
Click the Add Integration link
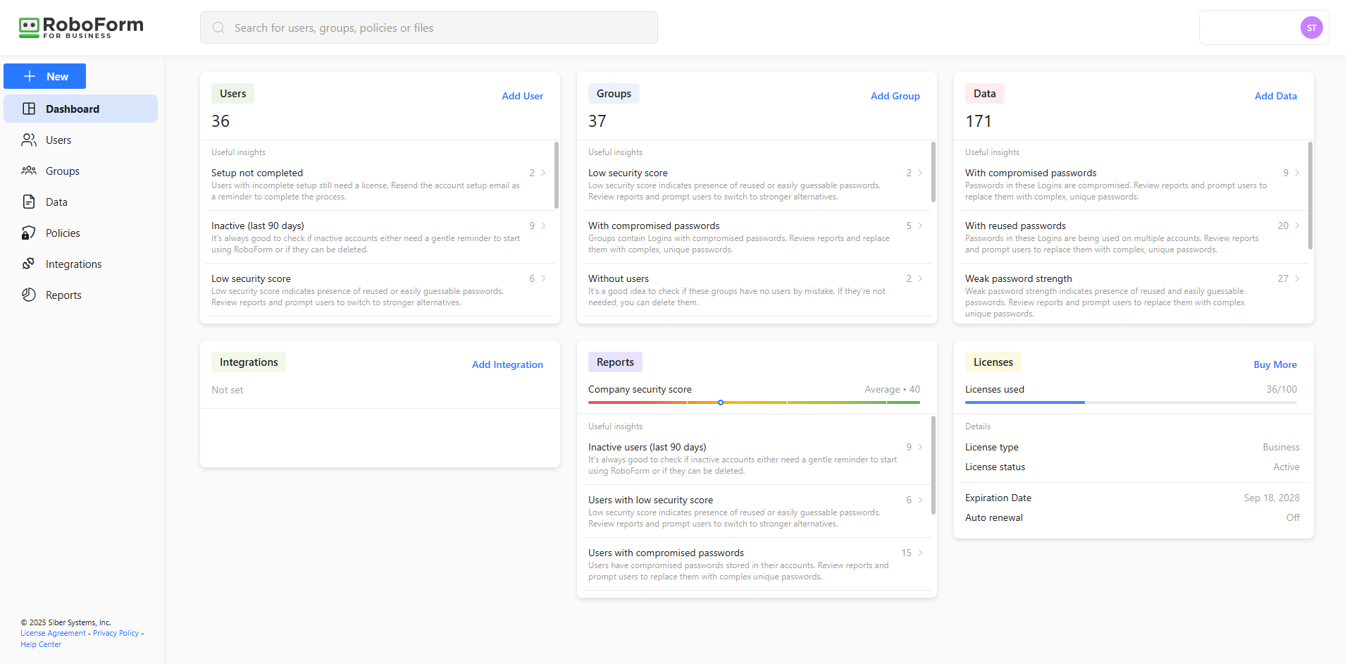click(507, 364)
